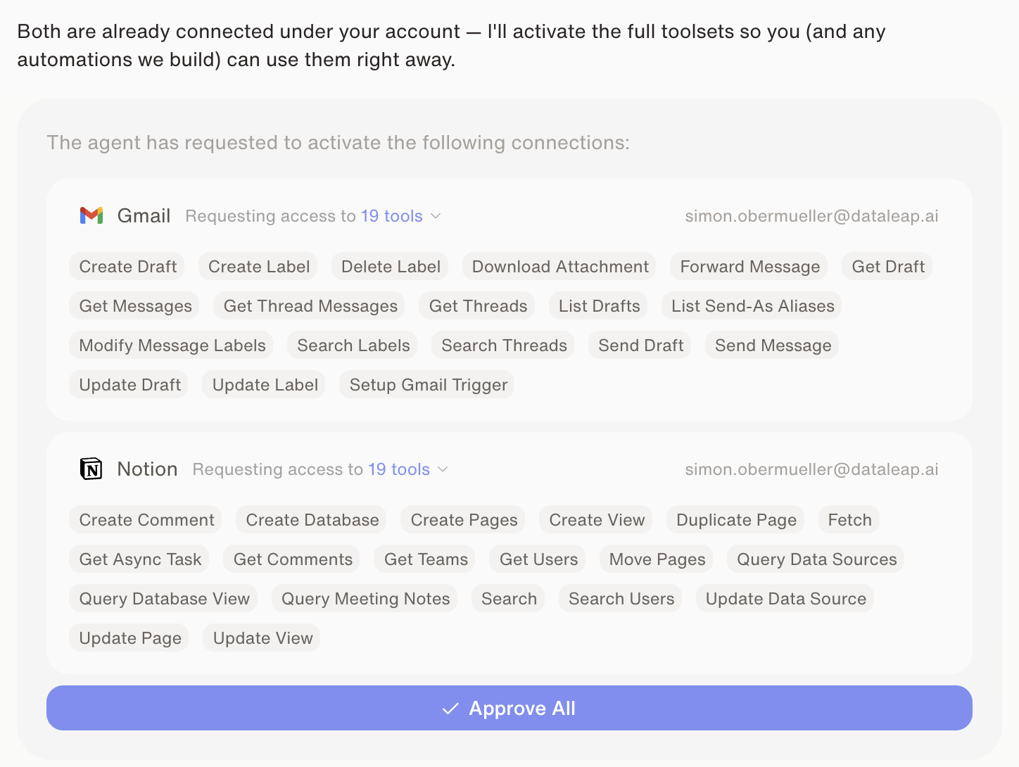Click the Gmail logo icon
Screen dimensions: 1019x767
point(91,215)
